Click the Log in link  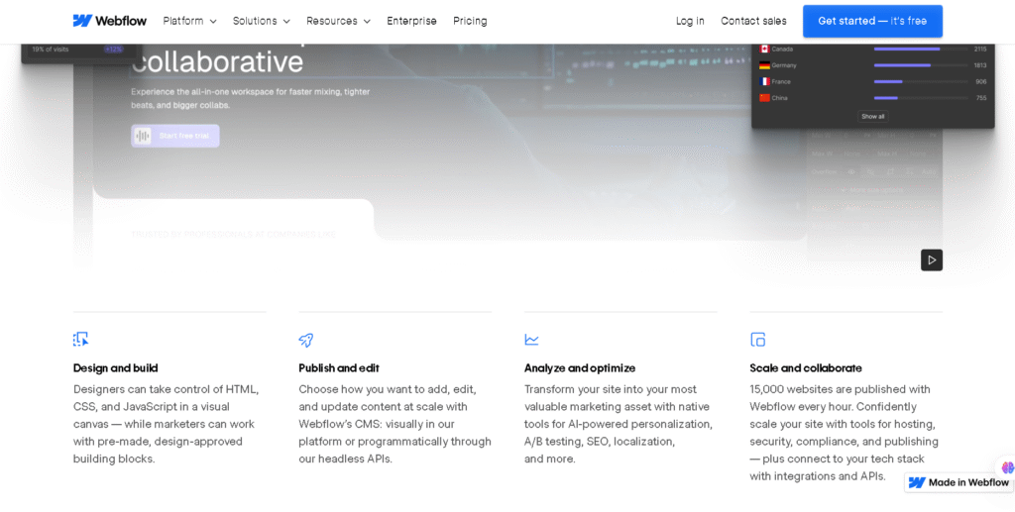pyautogui.click(x=690, y=21)
